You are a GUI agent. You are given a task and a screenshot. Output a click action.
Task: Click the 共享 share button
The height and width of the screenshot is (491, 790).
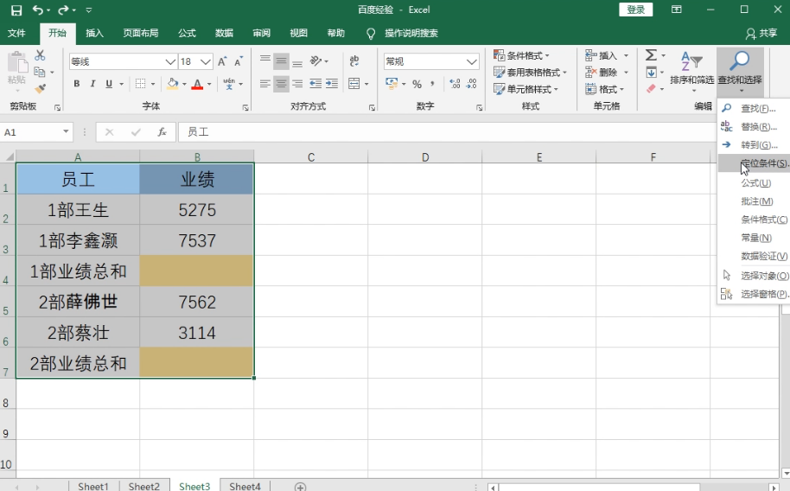pos(761,33)
